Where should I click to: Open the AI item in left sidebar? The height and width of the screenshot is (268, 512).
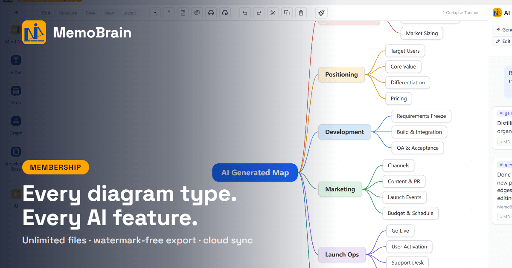pyautogui.click(x=16, y=198)
